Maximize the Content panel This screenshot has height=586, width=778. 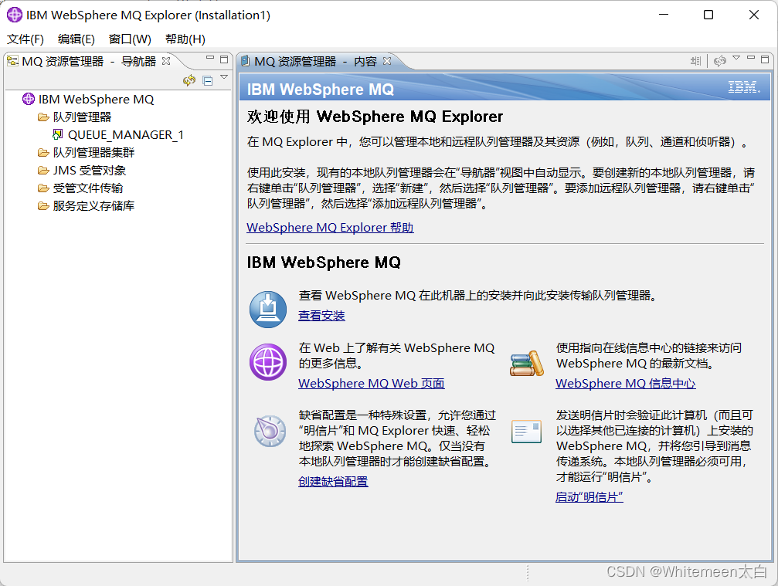point(765,59)
